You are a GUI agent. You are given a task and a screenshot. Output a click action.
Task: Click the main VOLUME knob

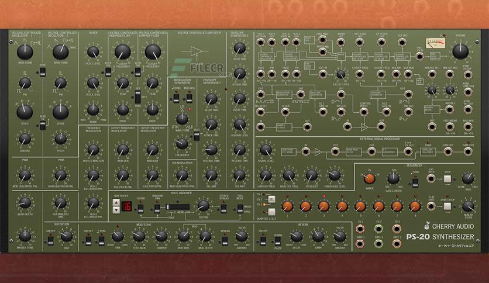[x=460, y=51]
